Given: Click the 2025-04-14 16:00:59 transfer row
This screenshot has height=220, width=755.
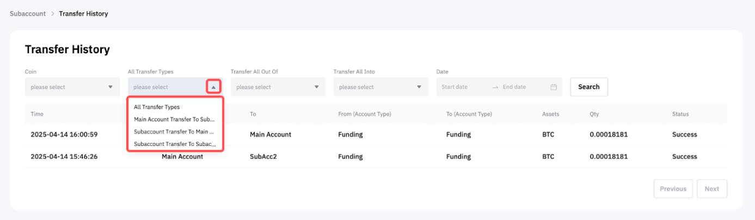Looking at the screenshot, I should 64,135.
